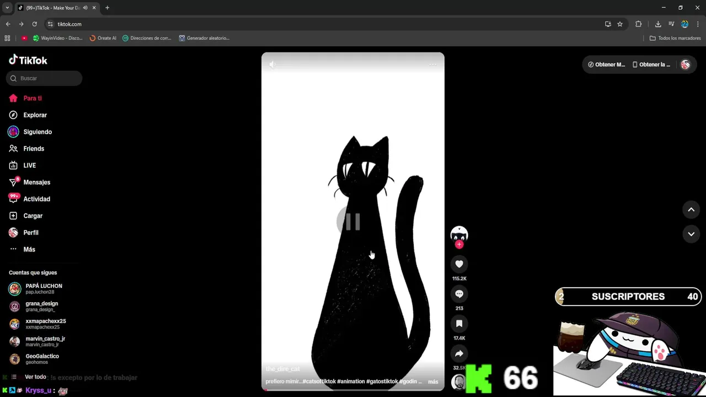Viewport: 706px width, 397px height.
Task: Click the install app icon in address bar
Action: tap(608, 24)
